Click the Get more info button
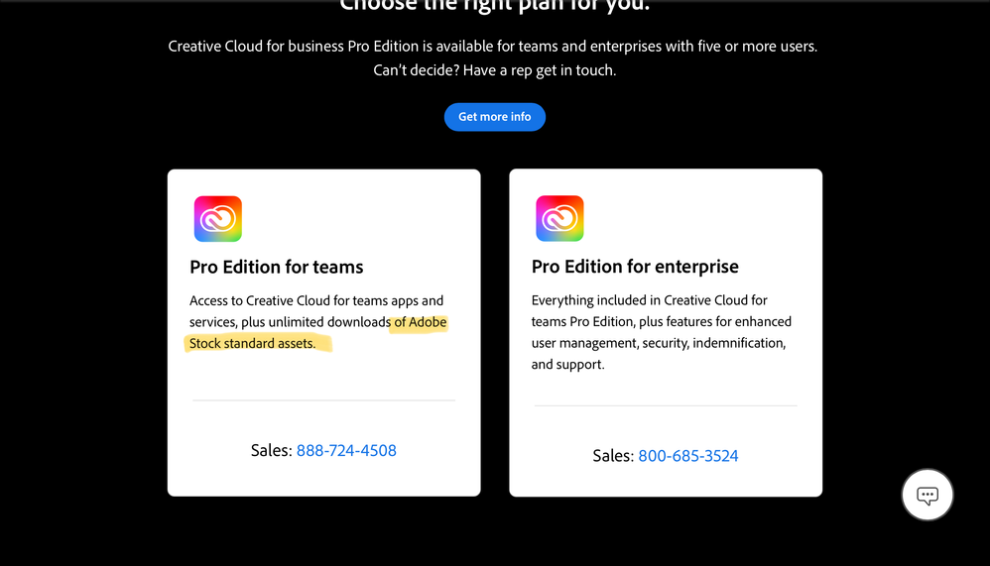The image size is (990, 566). [494, 117]
